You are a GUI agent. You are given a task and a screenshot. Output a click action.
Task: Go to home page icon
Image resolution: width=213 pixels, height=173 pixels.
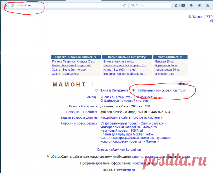(208, 5)
